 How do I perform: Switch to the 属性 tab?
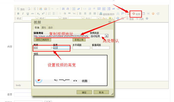coord(44,28)
